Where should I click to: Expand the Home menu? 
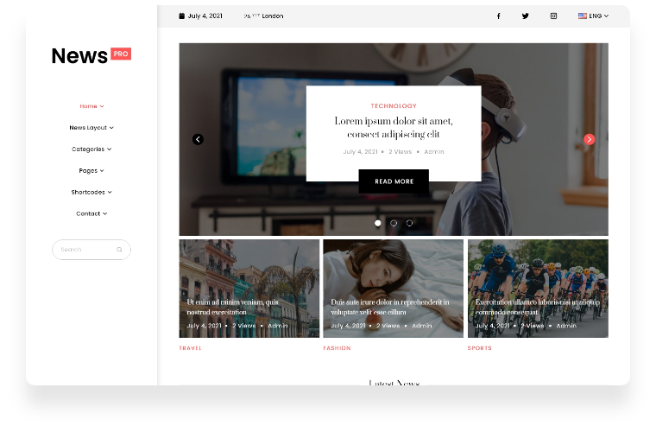(91, 106)
